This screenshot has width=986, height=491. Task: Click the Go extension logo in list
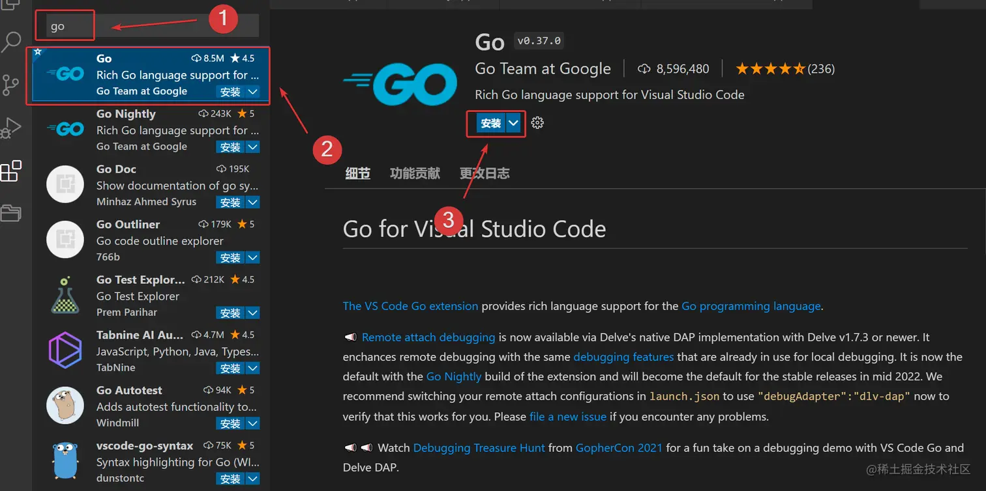click(66, 74)
